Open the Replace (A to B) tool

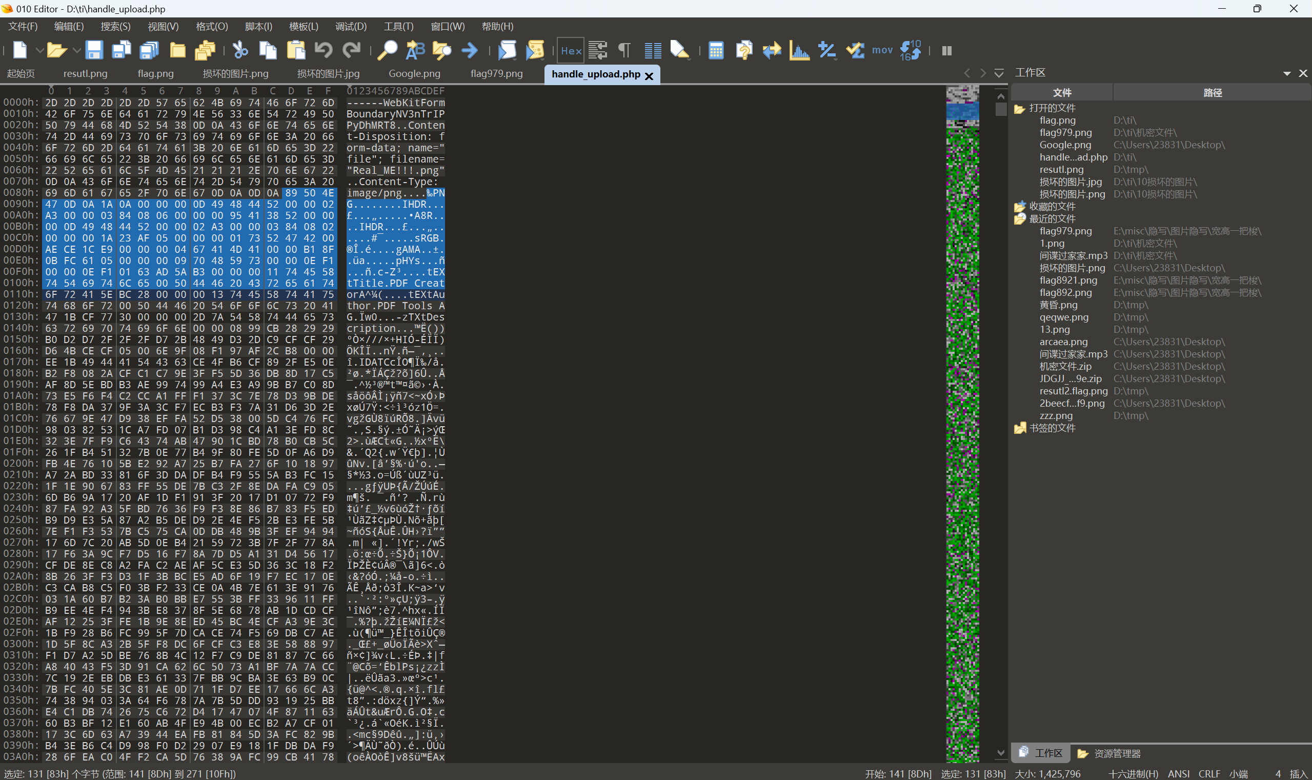tap(415, 50)
